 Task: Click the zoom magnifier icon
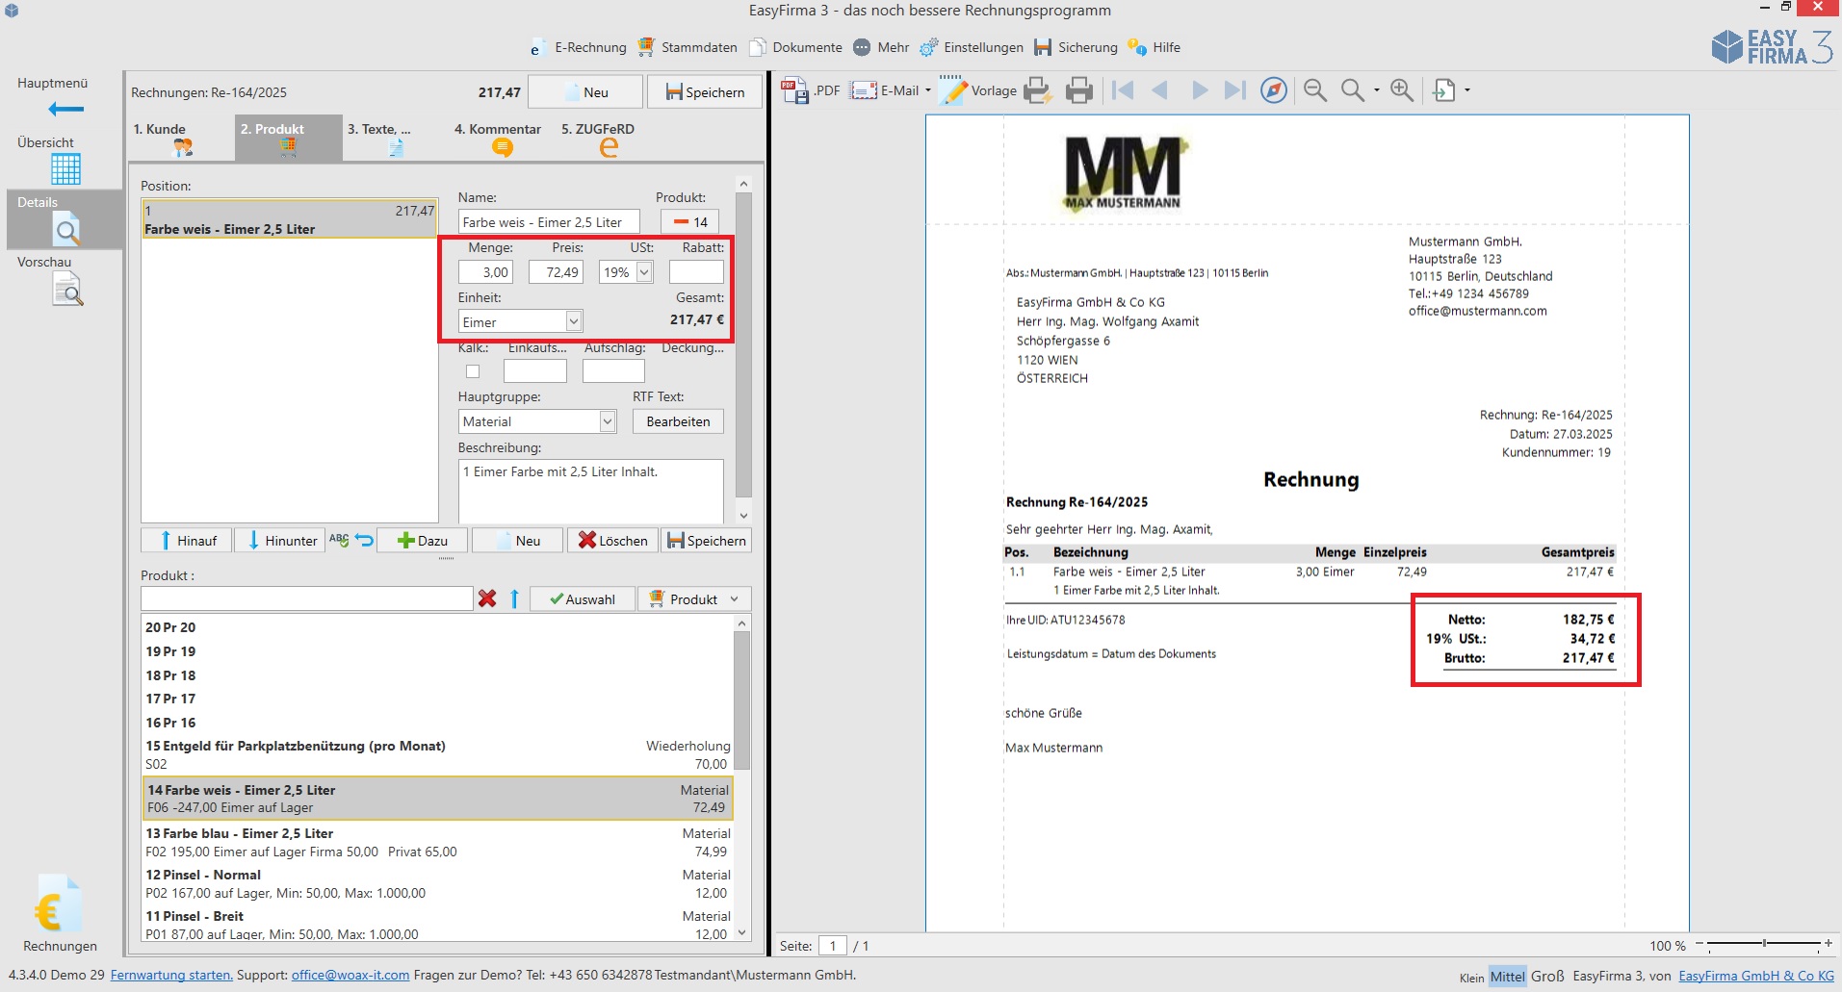pos(1353,90)
